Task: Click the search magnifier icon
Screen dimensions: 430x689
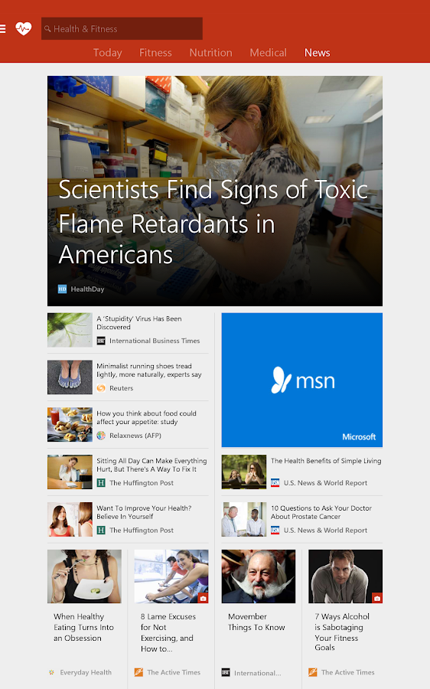Action: pyautogui.click(x=47, y=29)
